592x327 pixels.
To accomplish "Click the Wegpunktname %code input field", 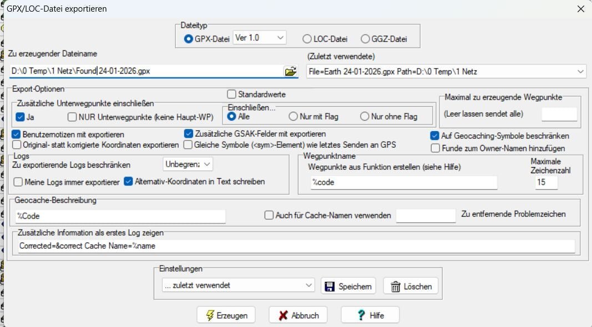I will coord(403,183).
